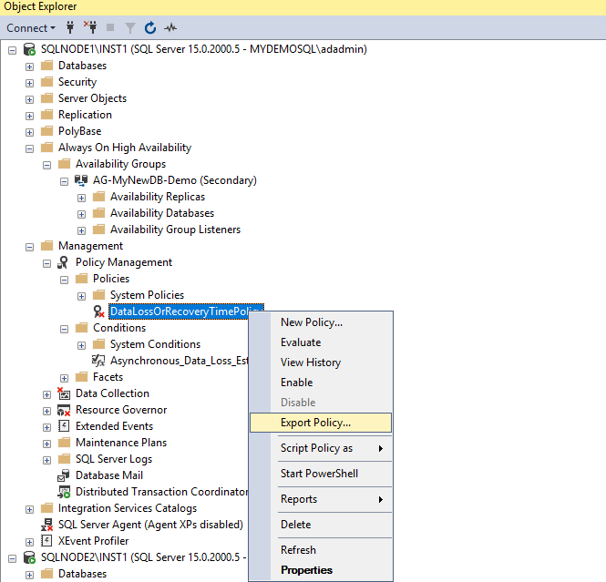The width and height of the screenshot is (606, 582).
Task: Click the Disconnect icon in the toolbar
Action: (89, 28)
